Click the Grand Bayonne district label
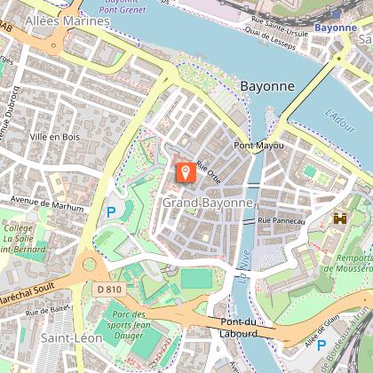The width and height of the screenshot is (373, 373). [x=208, y=203]
